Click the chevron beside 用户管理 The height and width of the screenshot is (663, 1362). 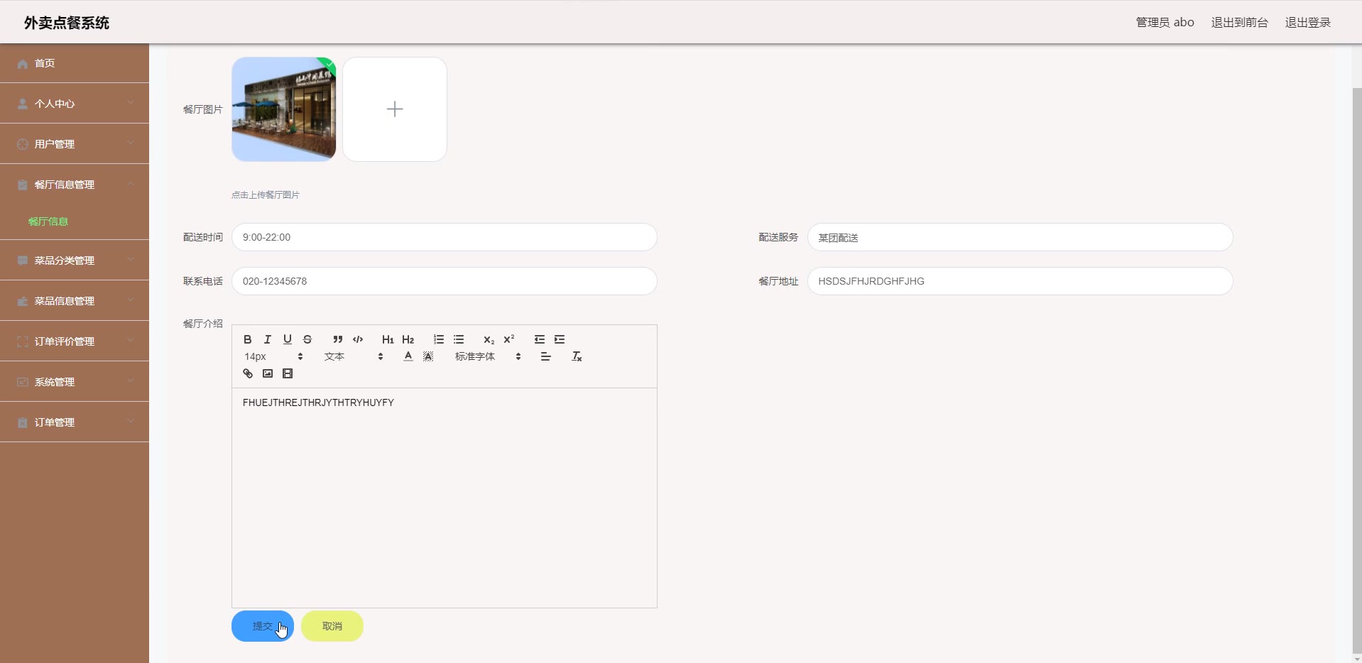pos(131,143)
